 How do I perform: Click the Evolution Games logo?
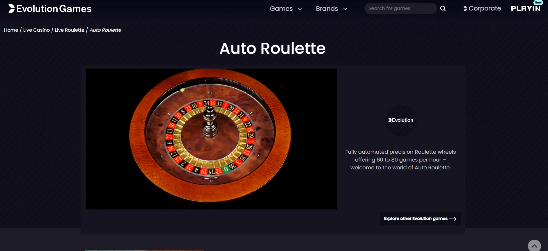(x=50, y=8)
